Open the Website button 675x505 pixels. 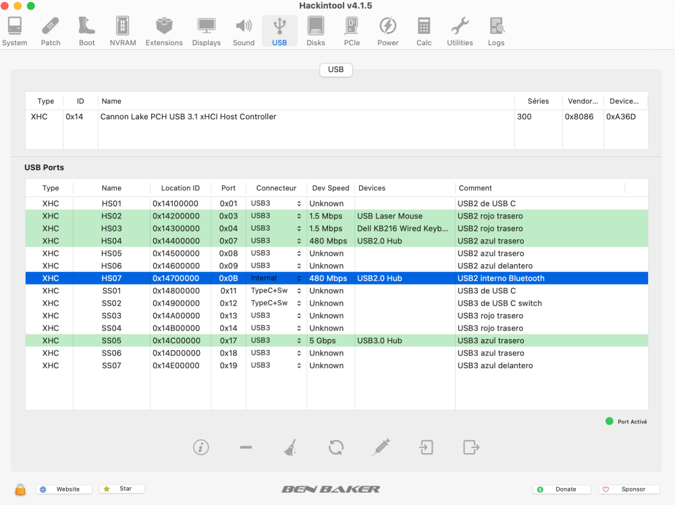click(63, 489)
